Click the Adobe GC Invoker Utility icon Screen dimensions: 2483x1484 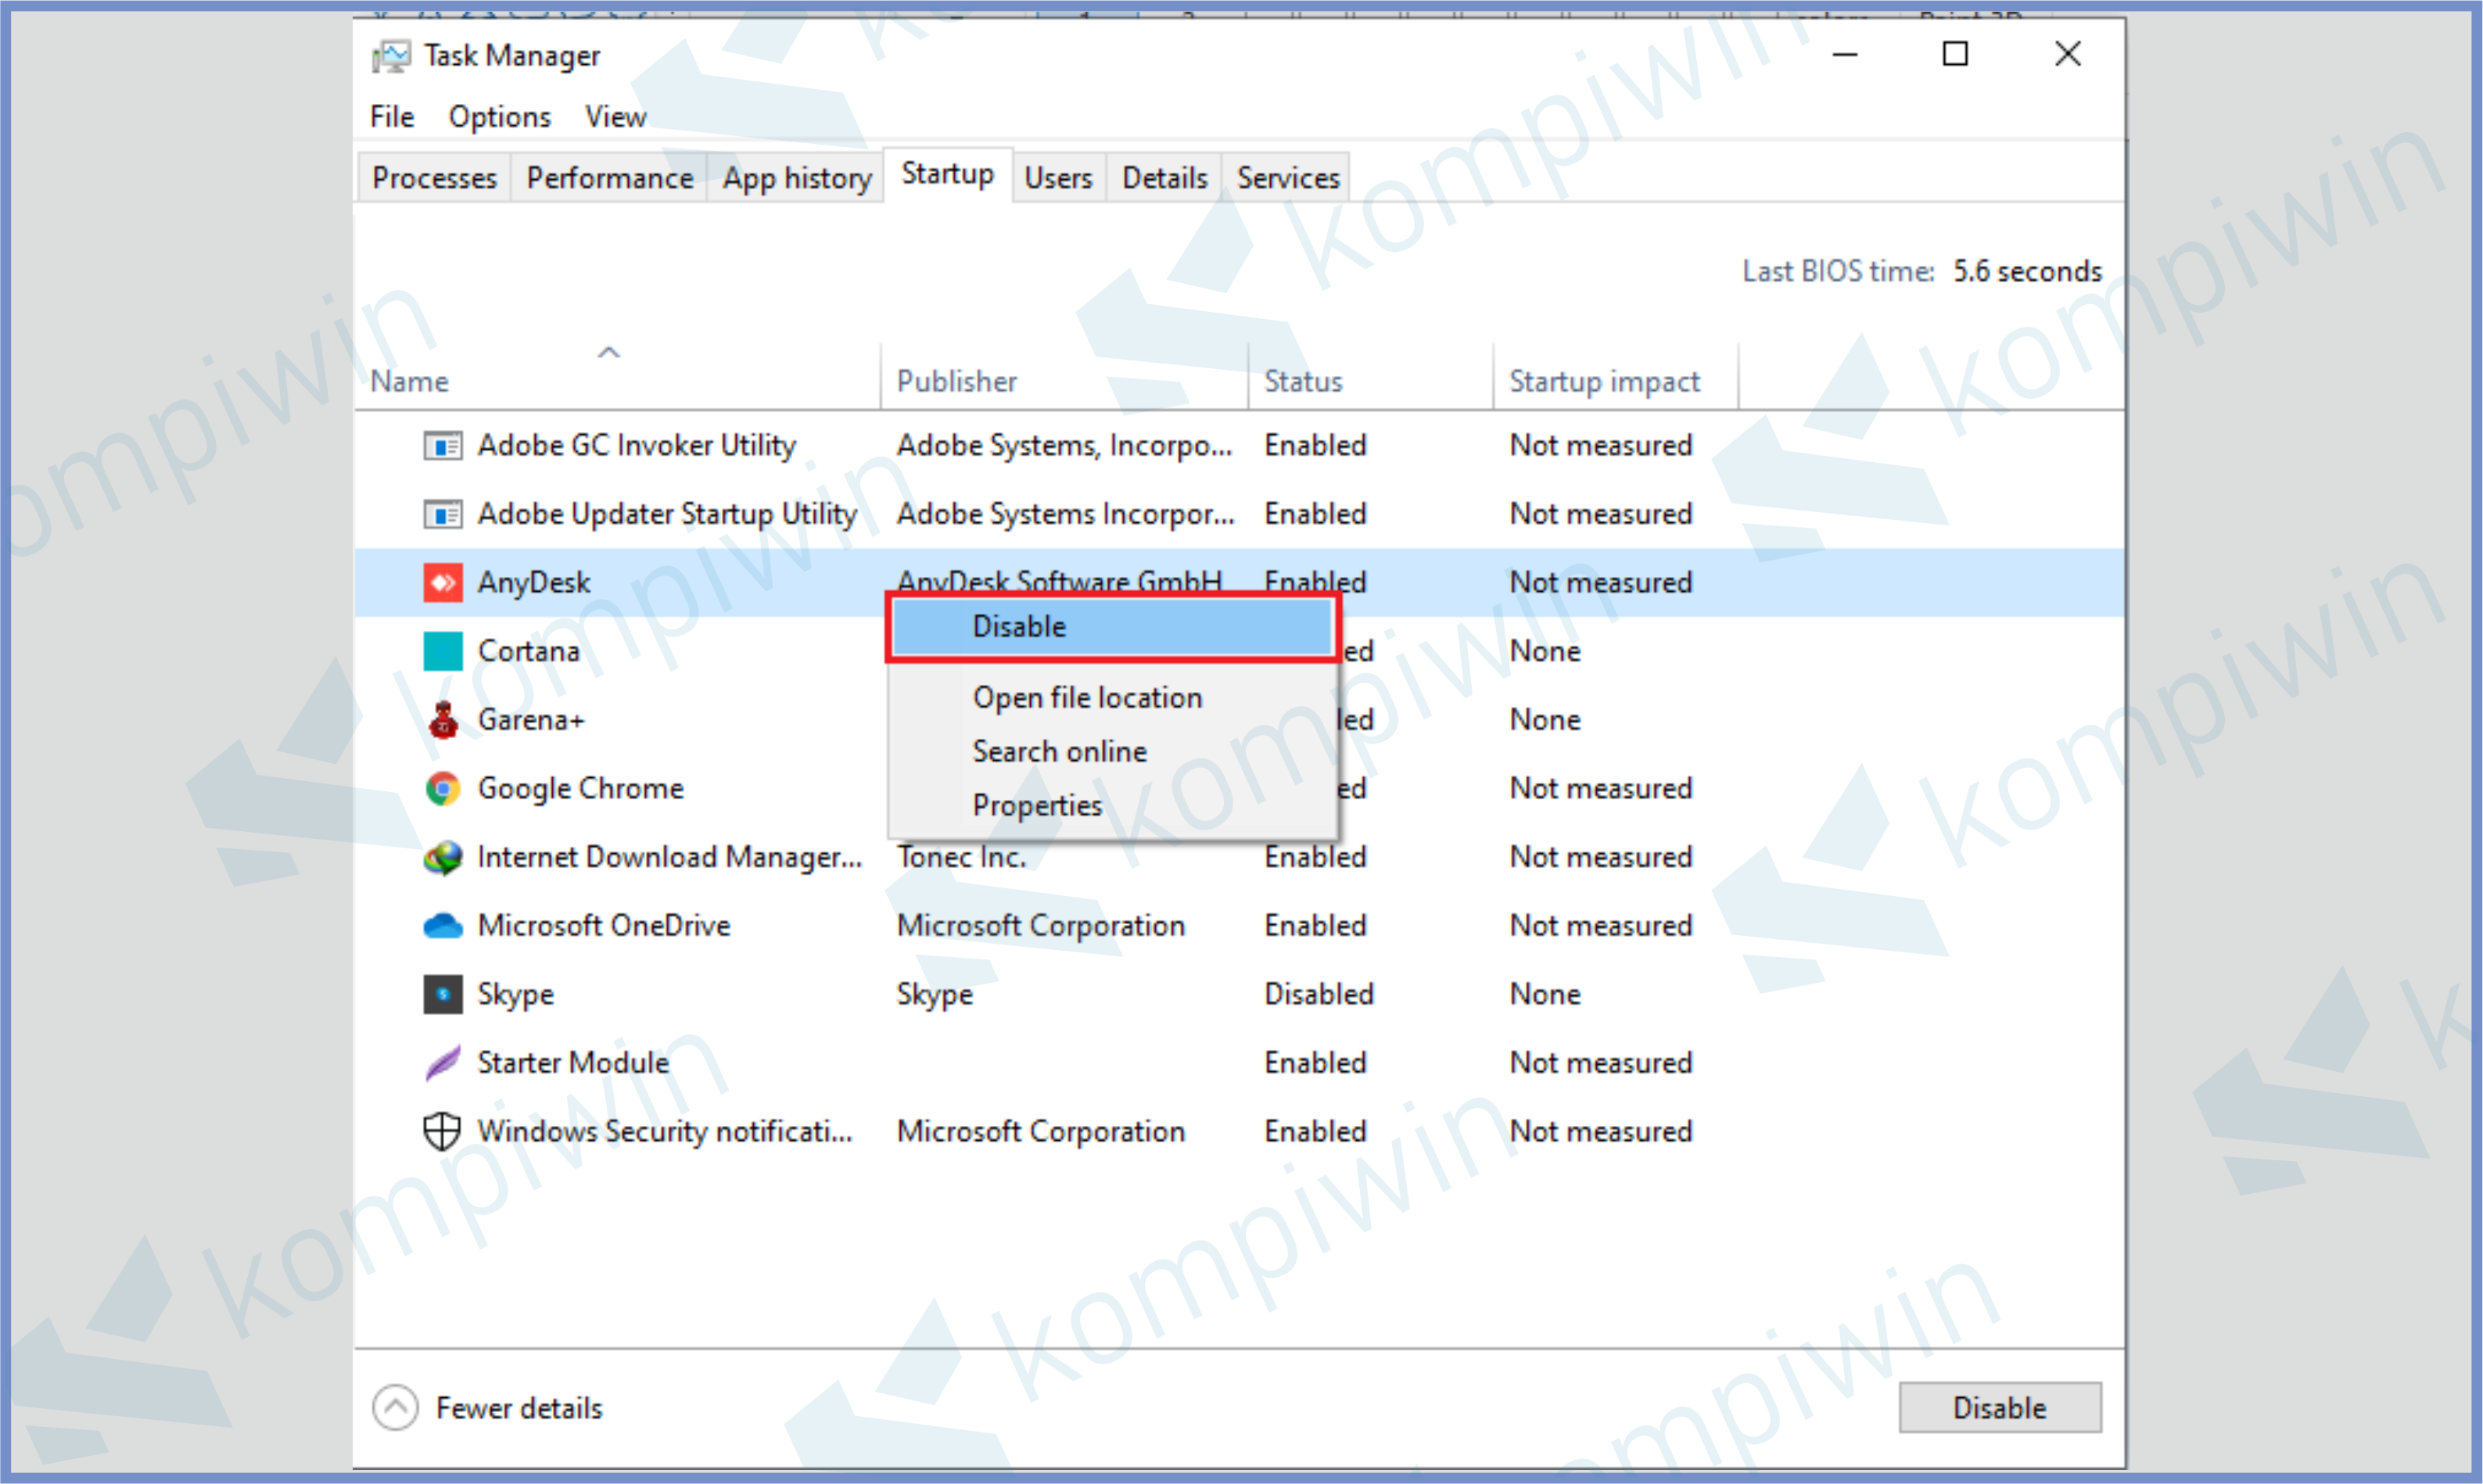442,445
